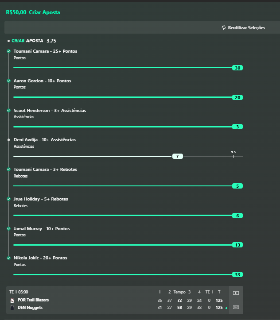Click the progress value 33 for Nikola Jokic

coord(237,274)
